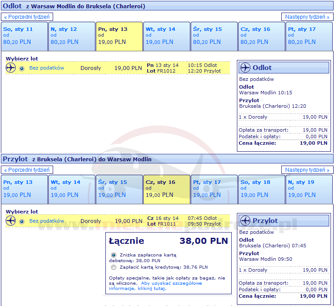The height and width of the screenshot is (306, 334).
Task: Go to previous week for departure flights
Action: (28, 17)
